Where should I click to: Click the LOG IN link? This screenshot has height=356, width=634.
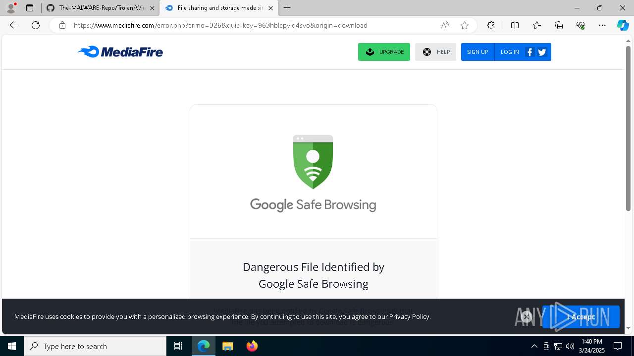510,52
